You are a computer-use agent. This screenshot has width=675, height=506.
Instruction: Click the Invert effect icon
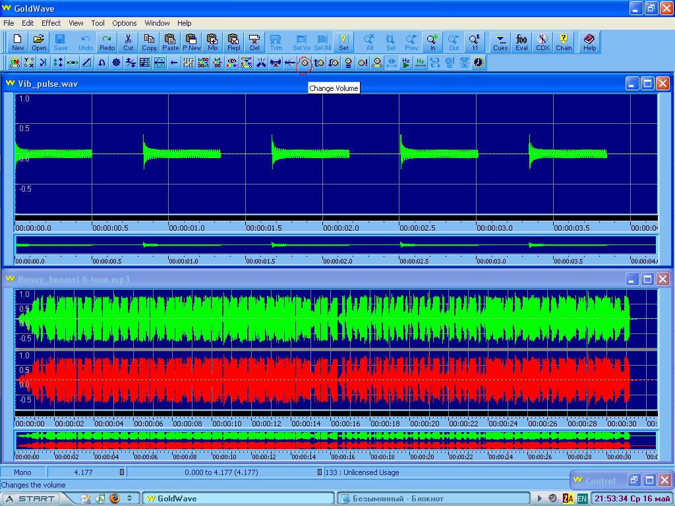pos(102,63)
